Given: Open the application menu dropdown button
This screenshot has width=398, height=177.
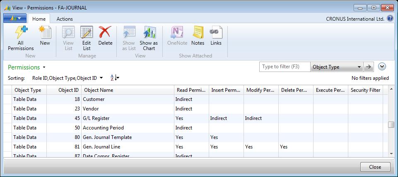Looking at the screenshot, I should pos(15,18).
